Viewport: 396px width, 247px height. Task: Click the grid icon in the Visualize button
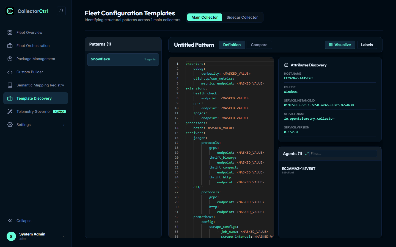pyautogui.click(x=331, y=45)
